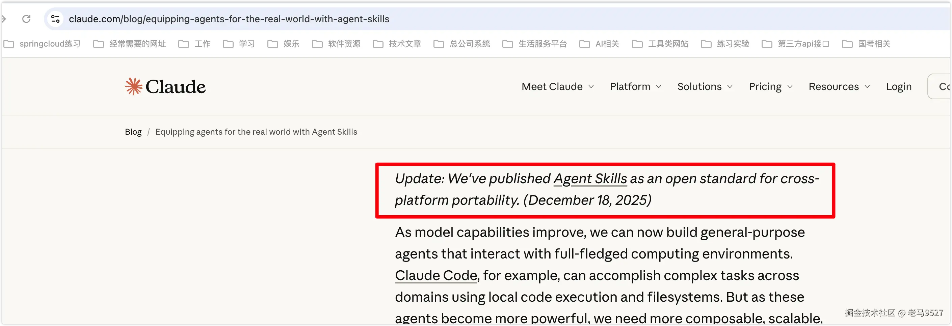Click the Claude wordmark to go home
Screen dimensions: 952x326
176,86
